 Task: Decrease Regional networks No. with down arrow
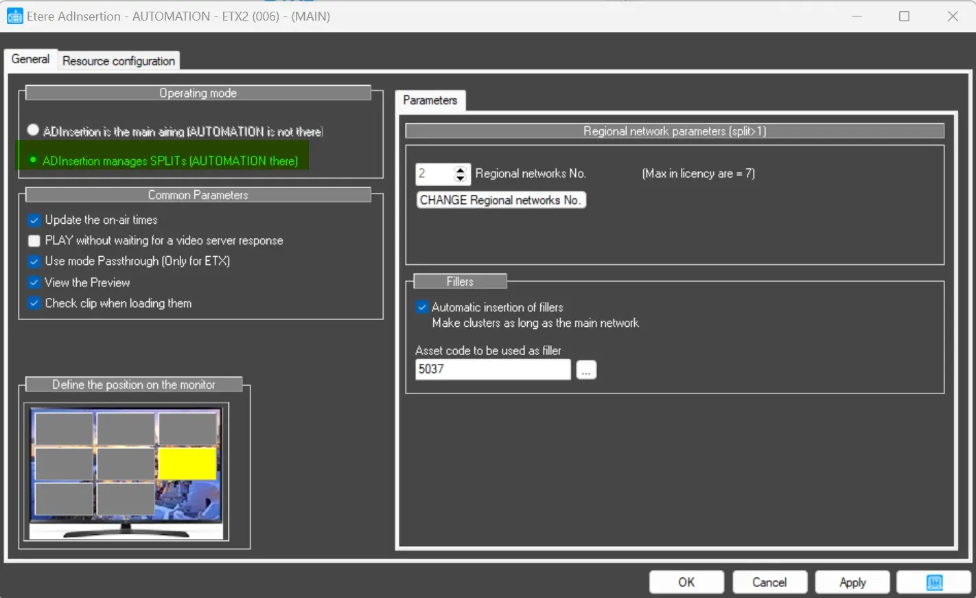coord(461,179)
